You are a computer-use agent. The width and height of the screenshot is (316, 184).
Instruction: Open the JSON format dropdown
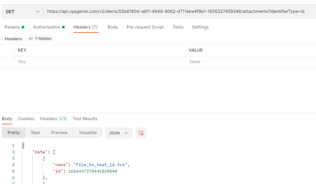point(119,133)
